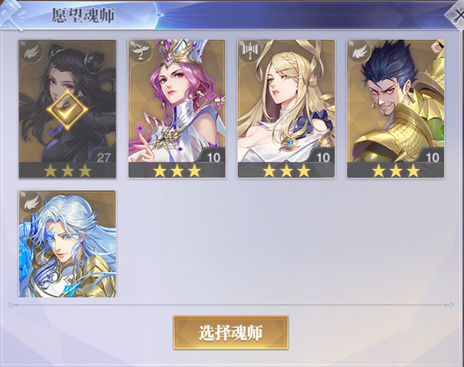Click the three stars under the blonde card

(x=287, y=171)
